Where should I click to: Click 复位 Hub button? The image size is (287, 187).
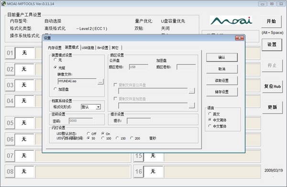click(272, 86)
